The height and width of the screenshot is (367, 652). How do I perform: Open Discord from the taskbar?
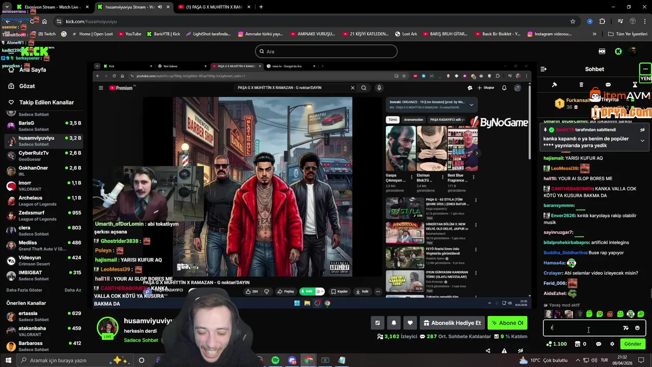pyautogui.click(x=292, y=360)
